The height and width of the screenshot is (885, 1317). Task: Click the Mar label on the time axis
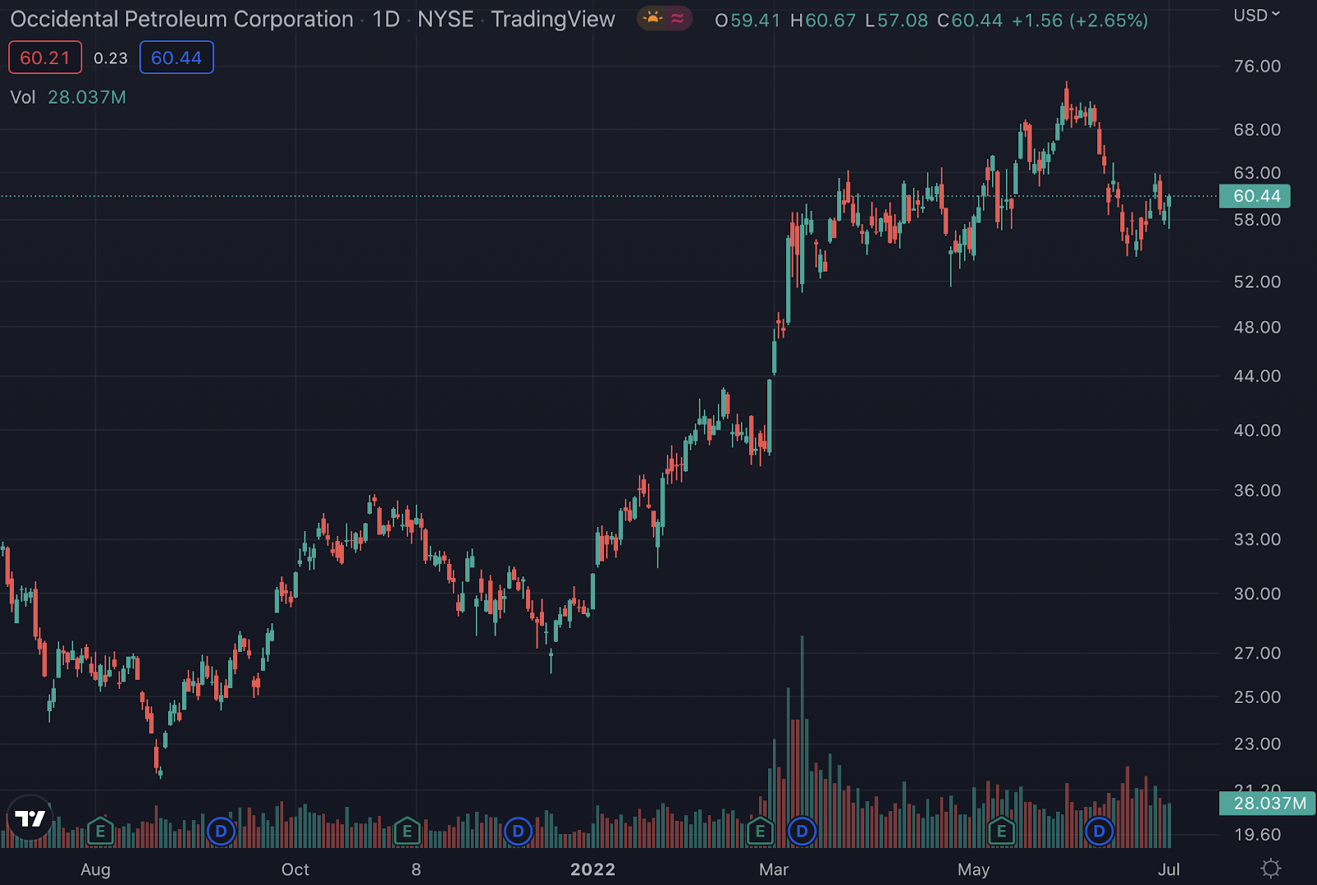(774, 869)
